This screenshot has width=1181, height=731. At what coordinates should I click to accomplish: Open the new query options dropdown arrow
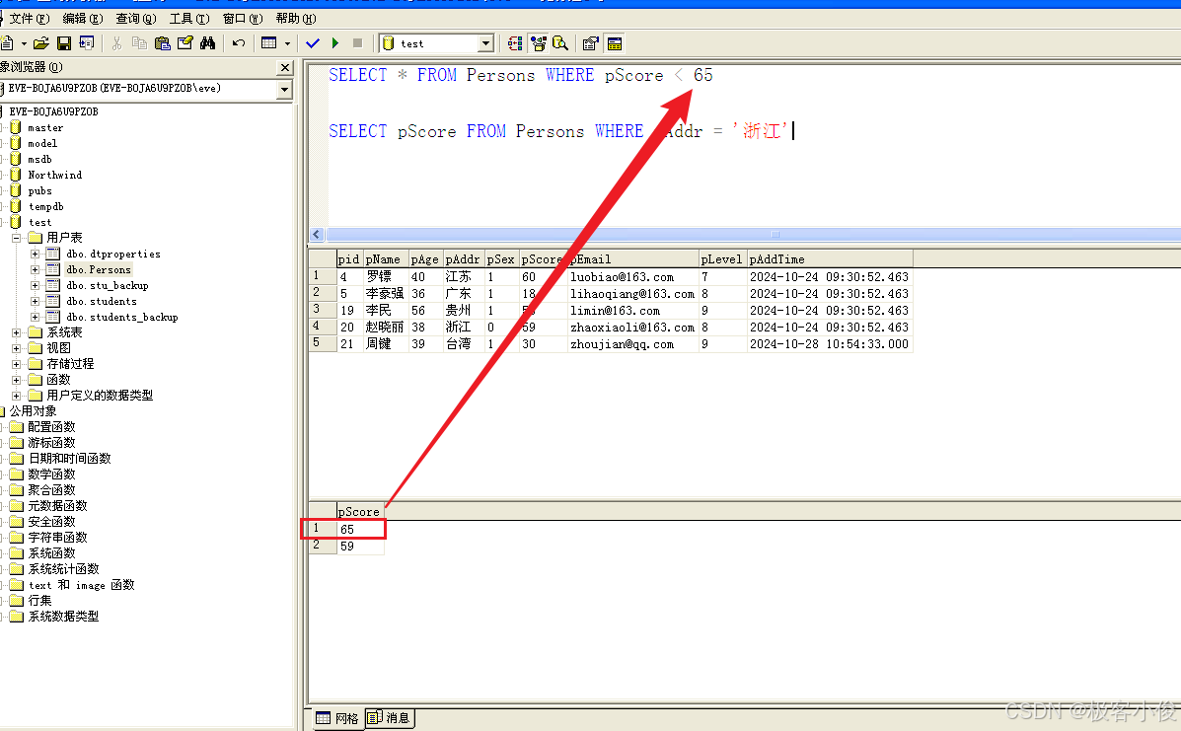24,43
